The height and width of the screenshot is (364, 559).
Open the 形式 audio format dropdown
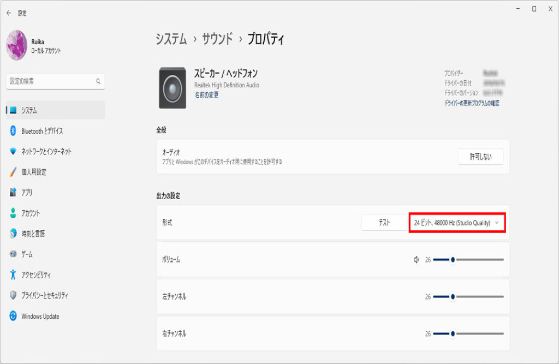click(x=457, y=223)
